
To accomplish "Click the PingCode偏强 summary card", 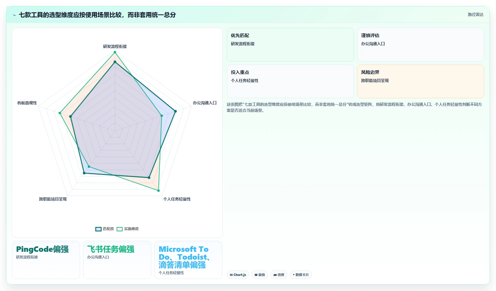I will click(46, 260).
